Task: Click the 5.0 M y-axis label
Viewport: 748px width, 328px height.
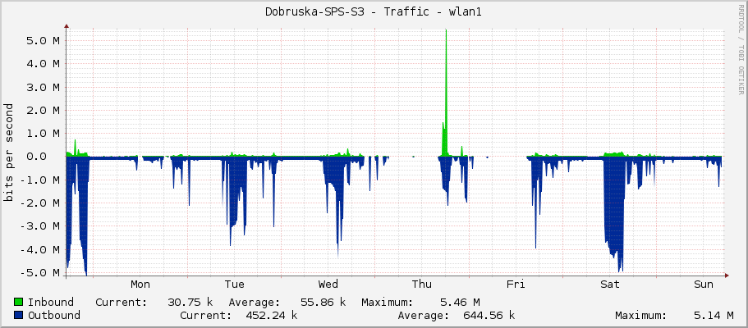Action: pyautogui.click(x=44, y=40)
